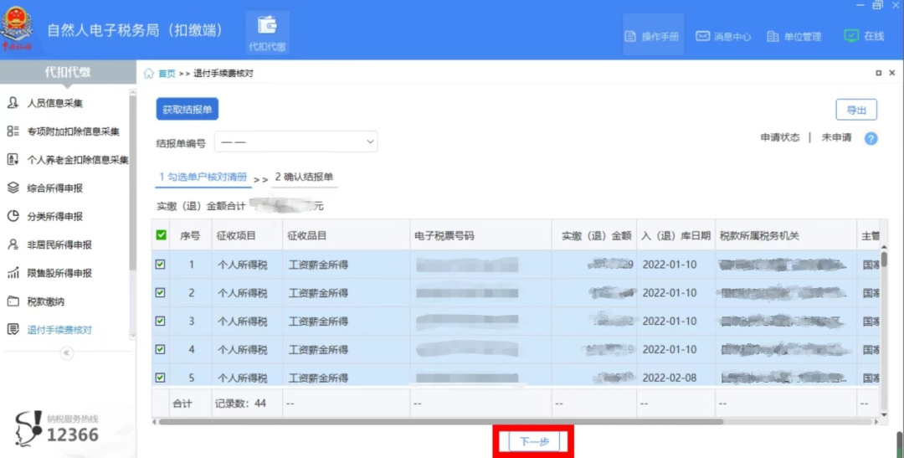Open 消息中心 envelope icon
Viewport: 904px width, 458px height.
[702, 36]
